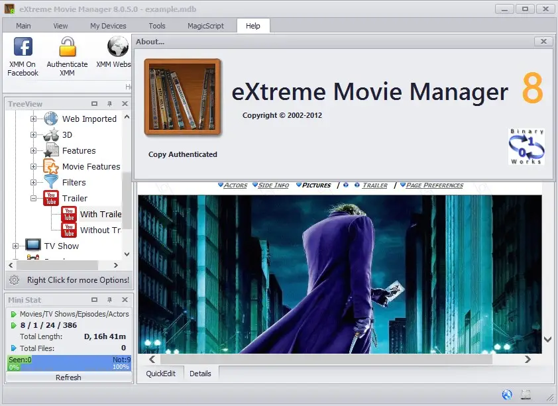Click the Seen/Not seen progress bar

[x=69, y=364]
